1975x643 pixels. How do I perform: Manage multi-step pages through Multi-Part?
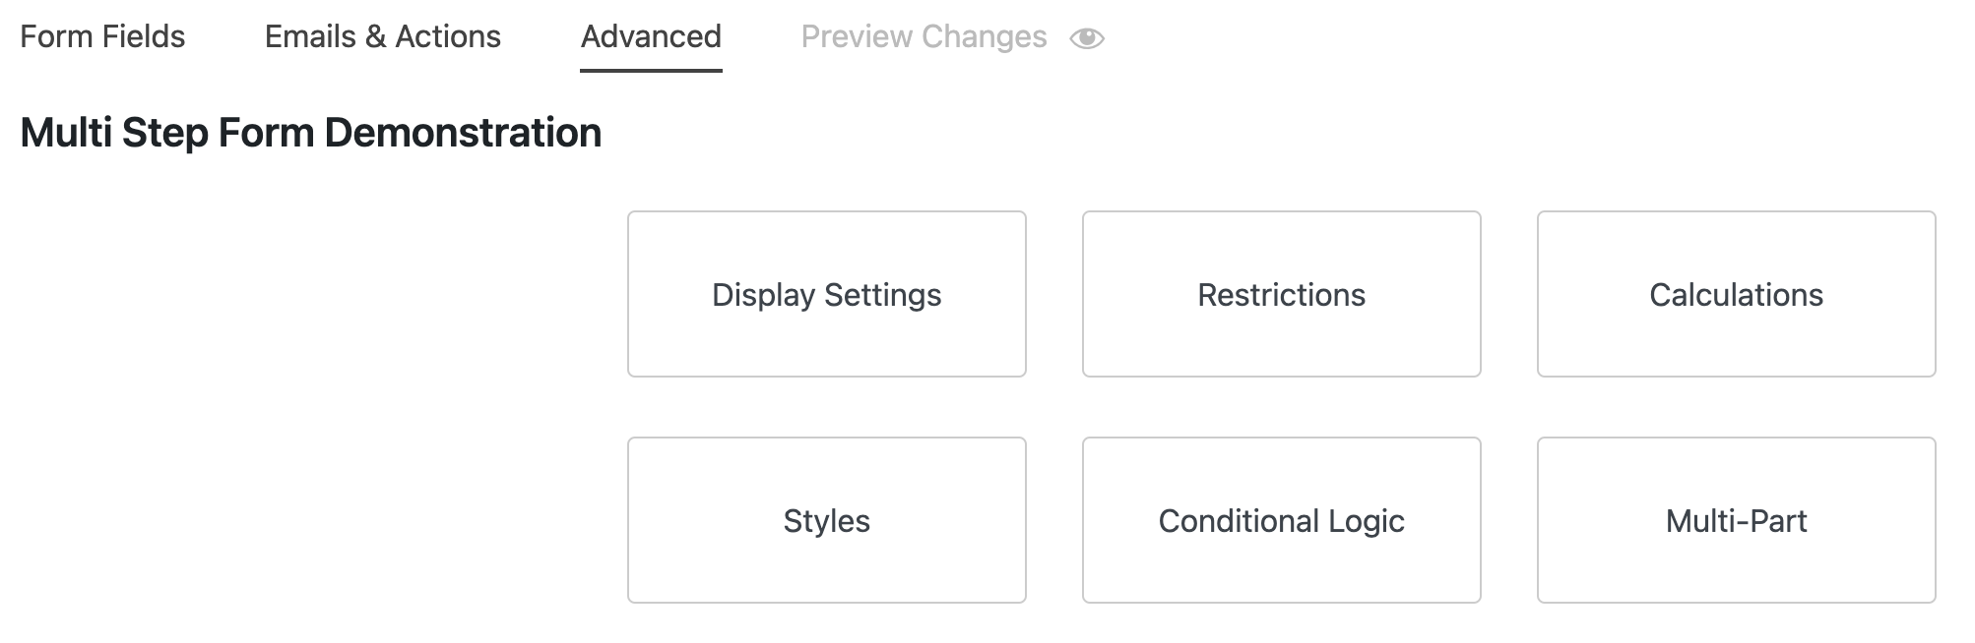pos(1735,521)
